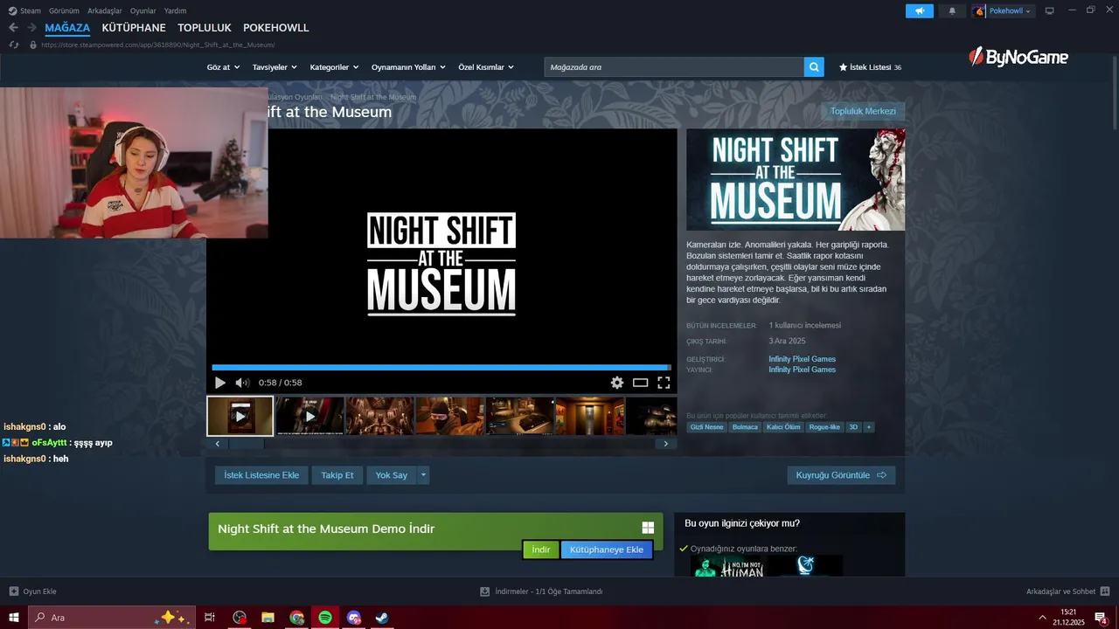
Task: Open the notifications bell
Action: click(x=952, y=10)
